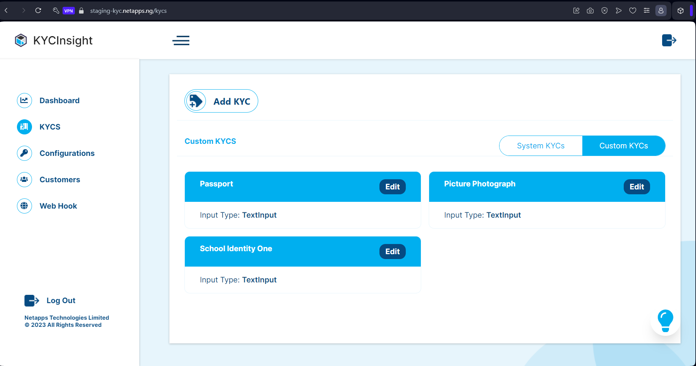Open browser bookmarks heart icon

(633, 11)
